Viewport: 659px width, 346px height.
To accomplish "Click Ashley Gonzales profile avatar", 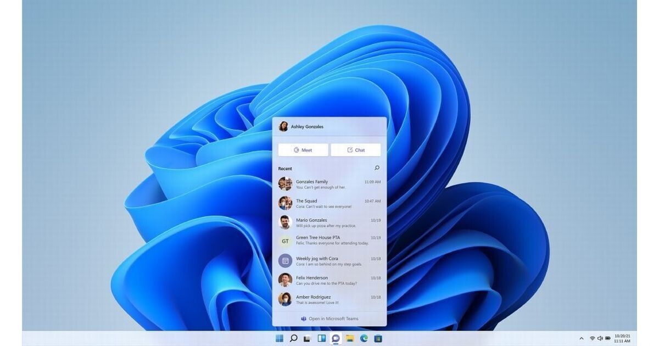I will [x=283, y=127].
